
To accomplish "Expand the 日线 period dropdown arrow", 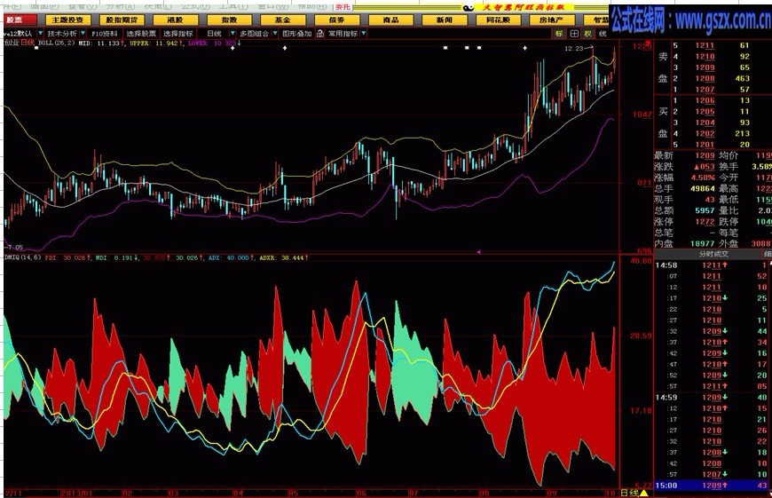I will click(x=232, y=34).
